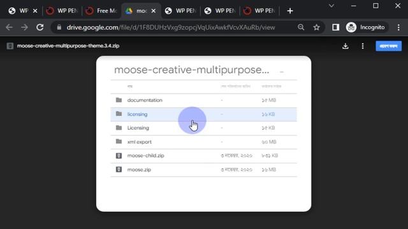Open the documentation folder
Screen dimensions: 408x229
tap(204, 101)
